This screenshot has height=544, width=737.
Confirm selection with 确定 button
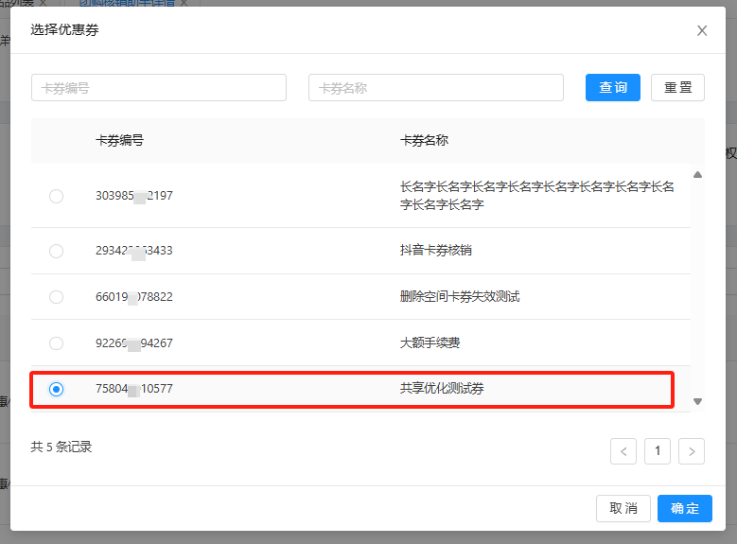685,508
